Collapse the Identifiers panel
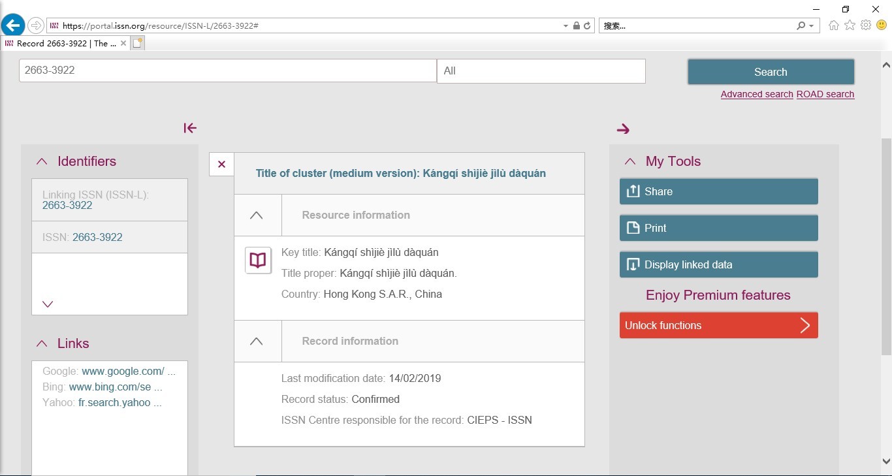892x476 pixels. pos(42,161)
